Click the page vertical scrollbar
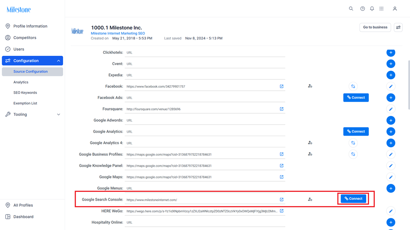The height and width of the screenshot is (230, 410). (x=409, y=85)
